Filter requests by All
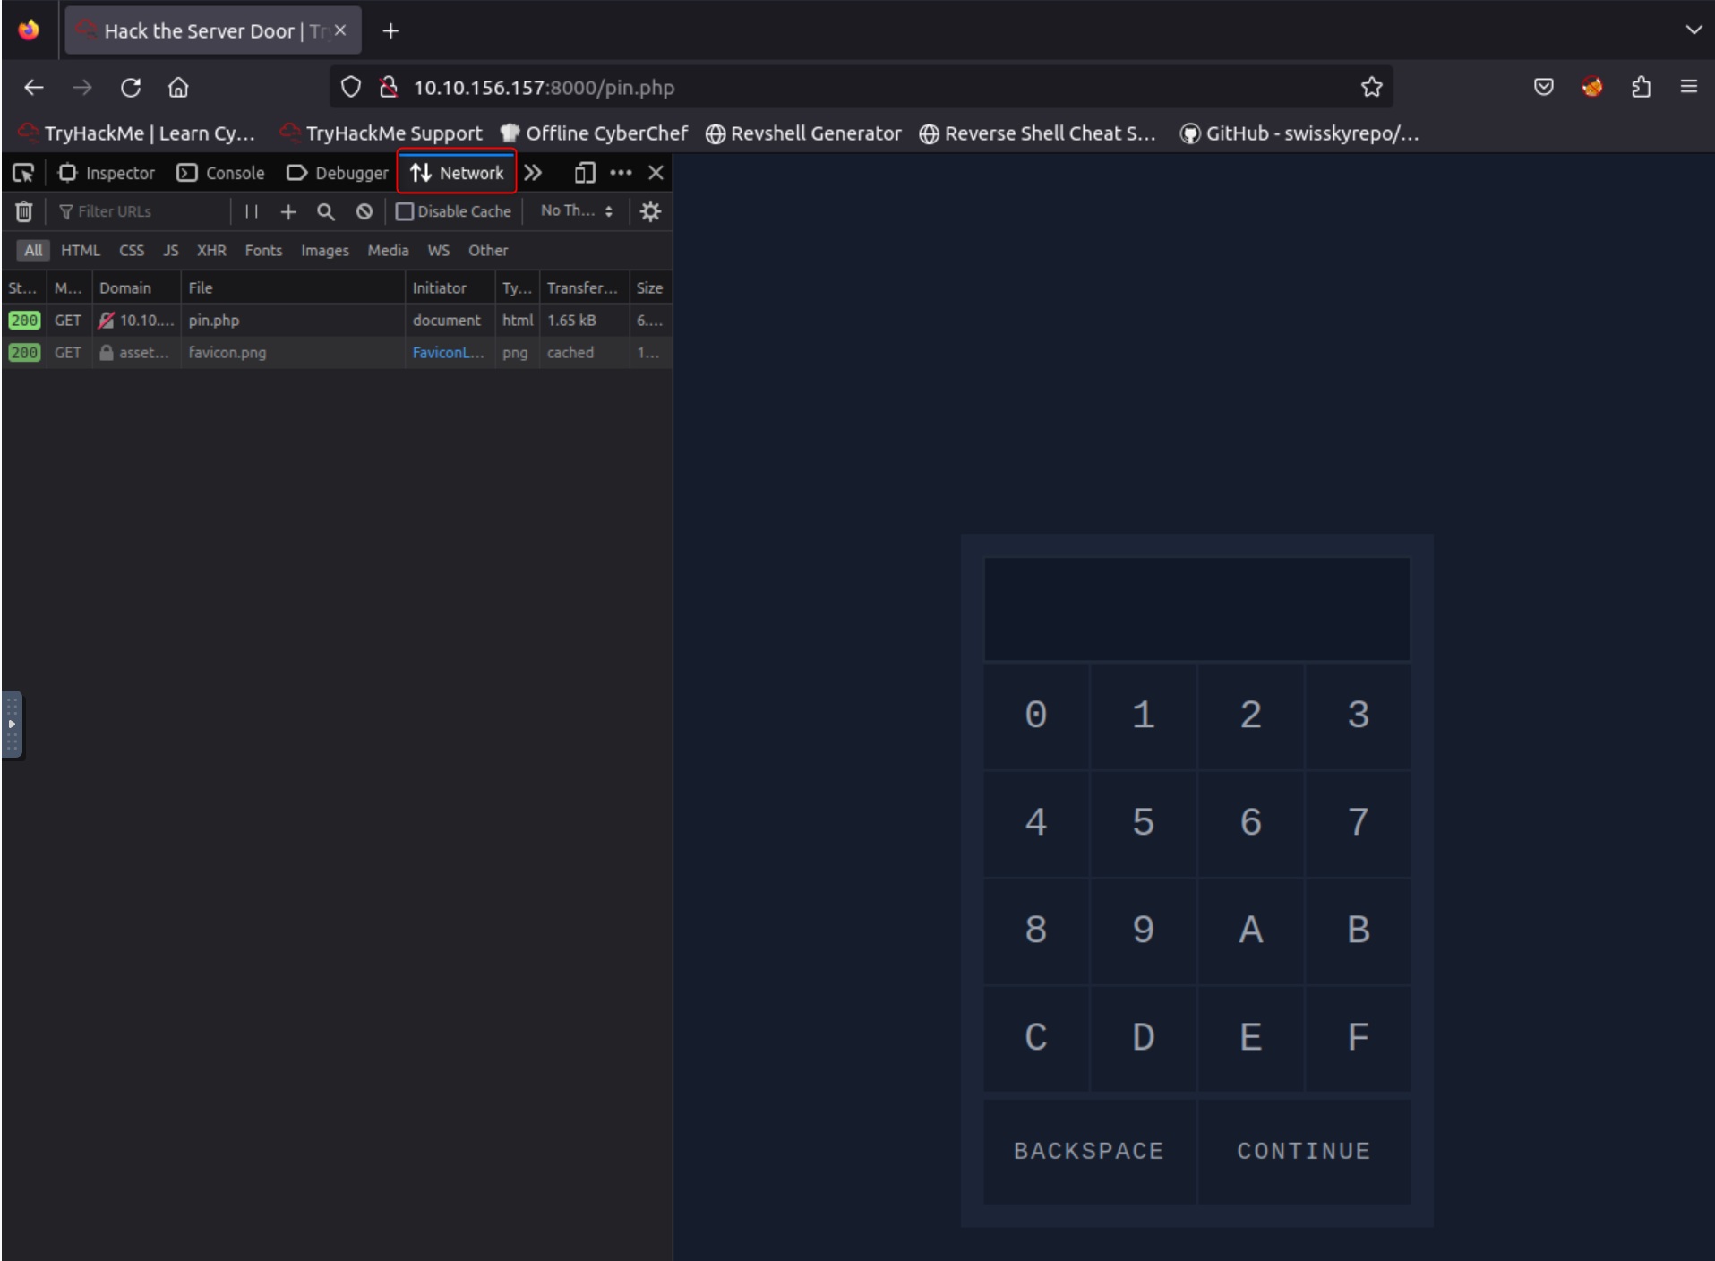Image resolution: width=1715 pixels, height=1261 pixels. tap(33, 251)
